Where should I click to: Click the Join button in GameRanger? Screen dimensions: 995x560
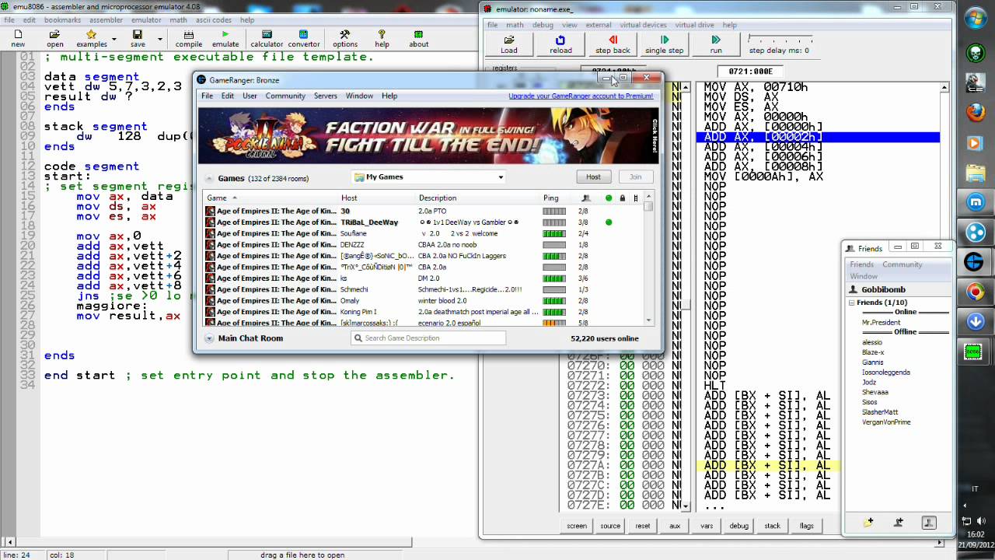pyautogui.click(x=635, y=177)
